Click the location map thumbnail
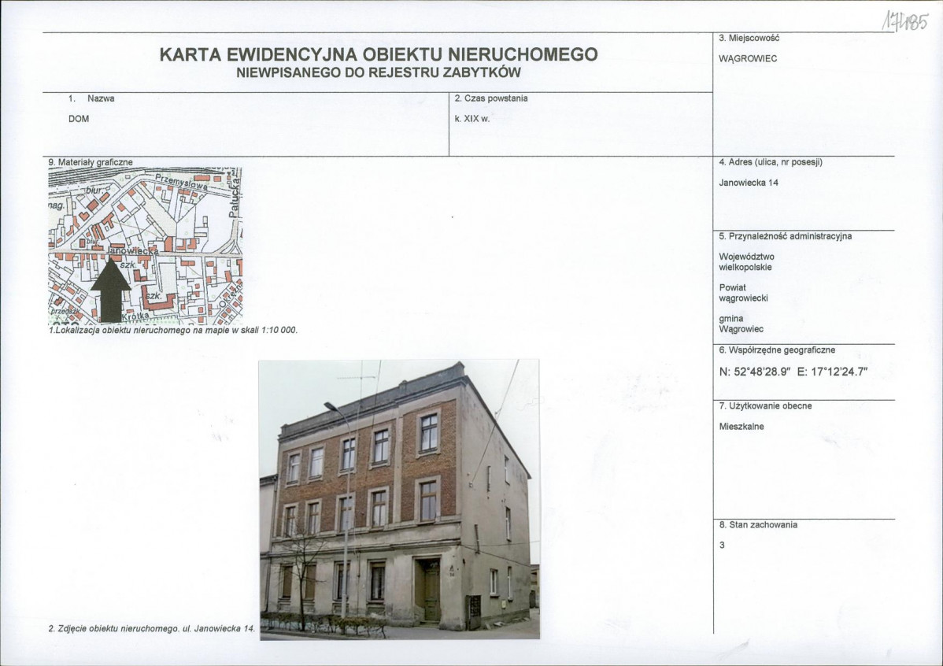Image resolution: width=943 pixels, height=666 pixels. (145, 246)
